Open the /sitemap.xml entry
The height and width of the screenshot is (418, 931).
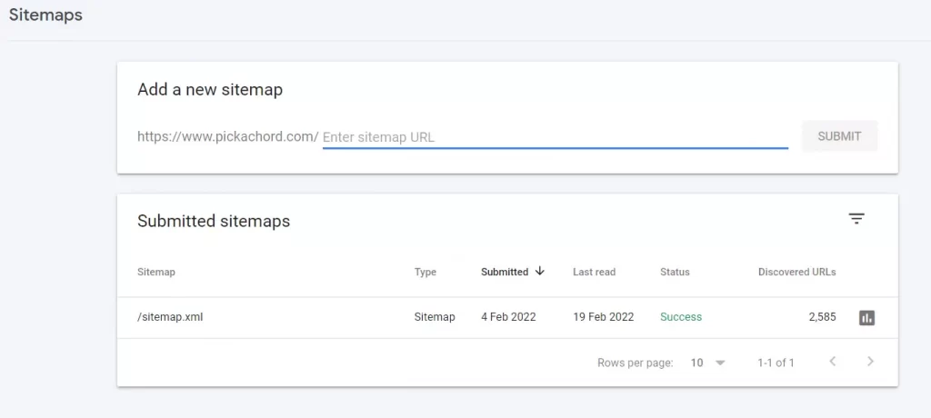(x=170, y=317)
